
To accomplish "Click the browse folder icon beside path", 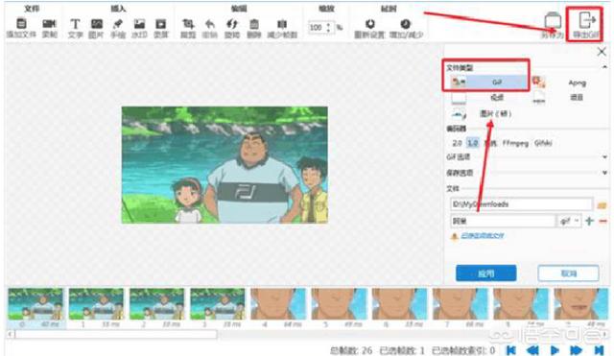I will point(602,204).
